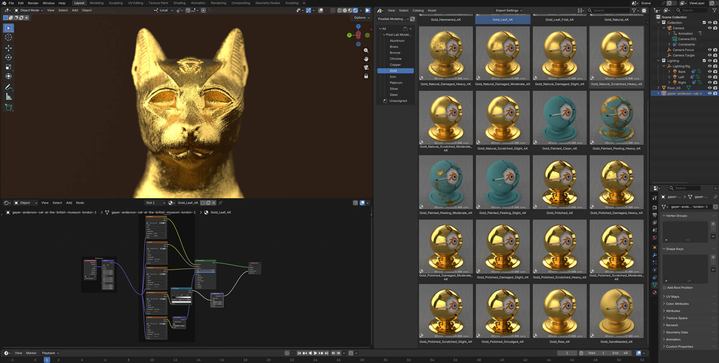Open the Import Settings dropdown

(x=509, y=10)
